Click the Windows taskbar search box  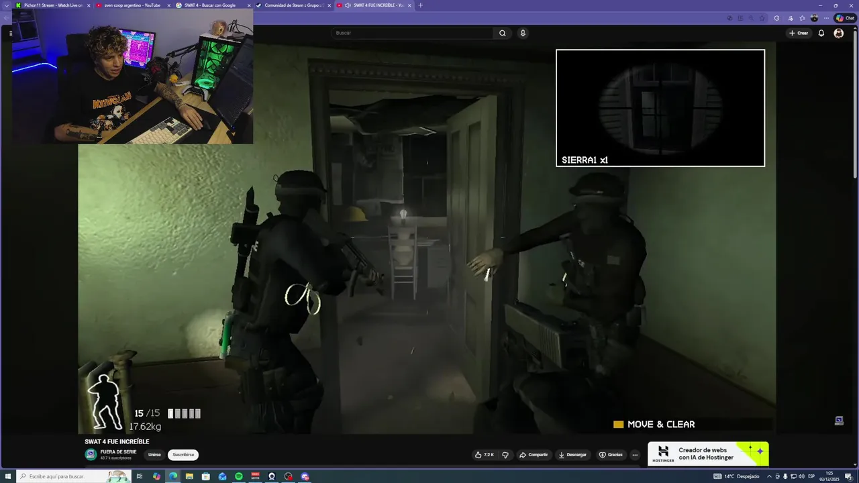pyautogui.click(x=74, y=476)
